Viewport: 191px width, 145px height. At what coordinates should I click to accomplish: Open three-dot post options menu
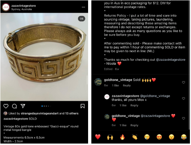click(83, 7)
